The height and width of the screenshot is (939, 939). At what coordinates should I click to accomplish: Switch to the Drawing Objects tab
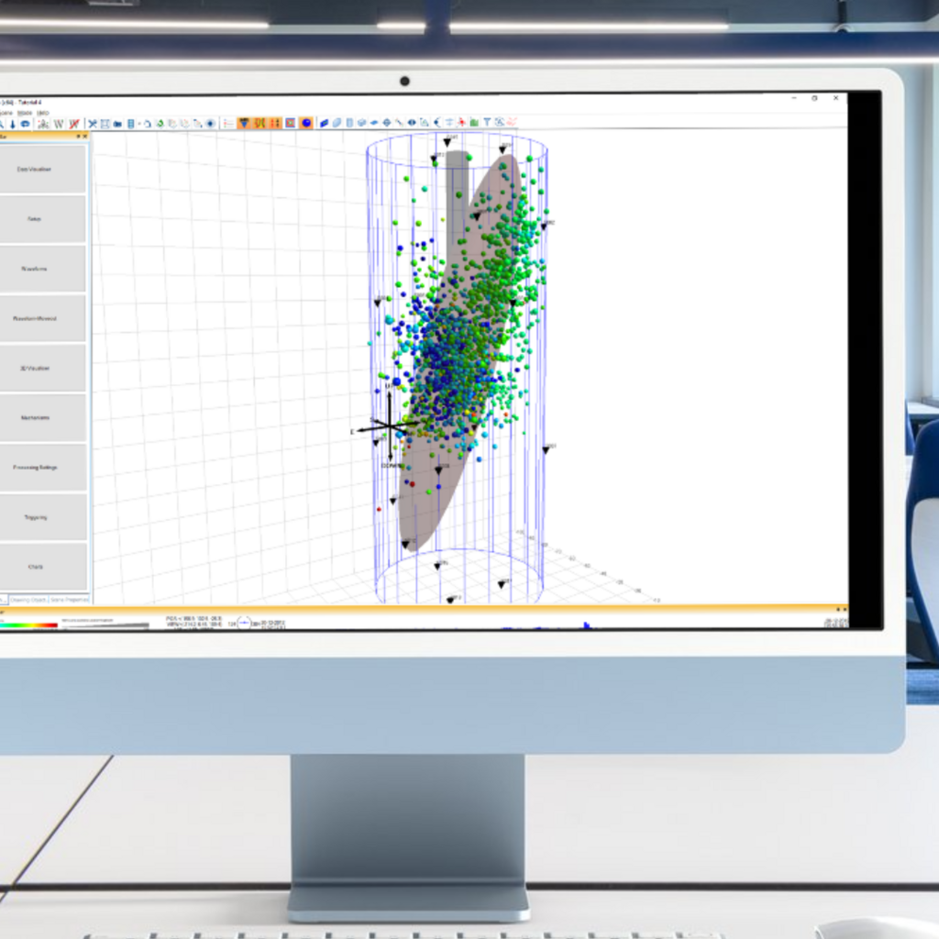(28, 599)
